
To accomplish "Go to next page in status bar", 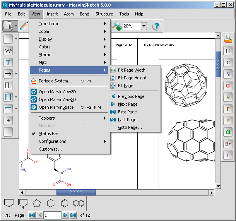I will pos(65,215).
